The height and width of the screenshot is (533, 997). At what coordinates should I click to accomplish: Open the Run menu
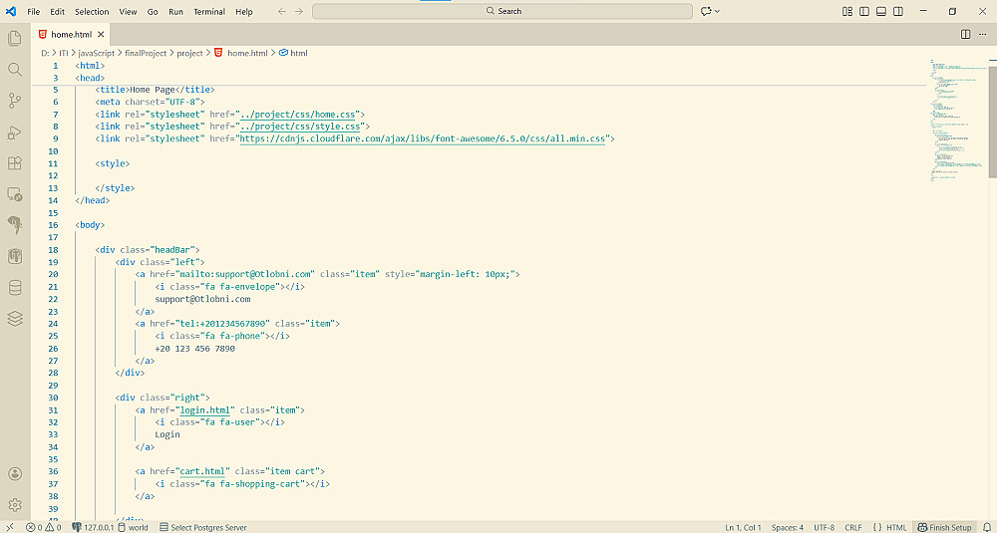(x=175, y=11)
